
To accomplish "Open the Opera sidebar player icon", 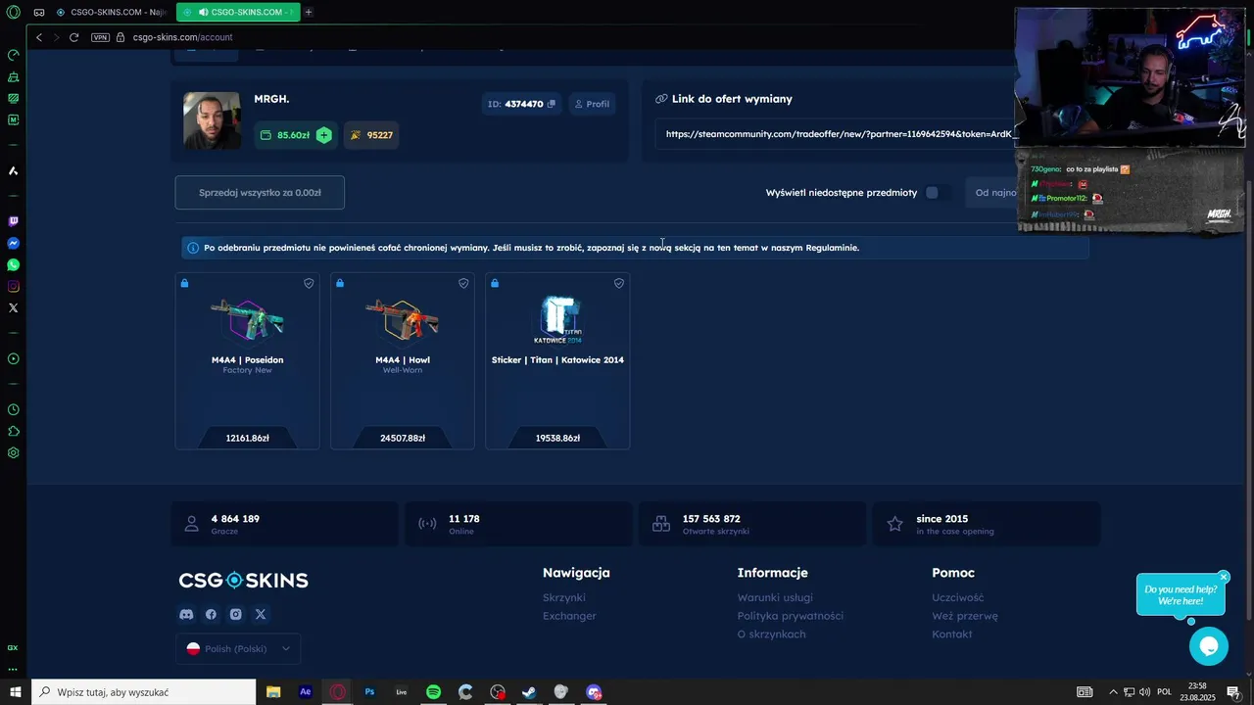I will 13,359.
